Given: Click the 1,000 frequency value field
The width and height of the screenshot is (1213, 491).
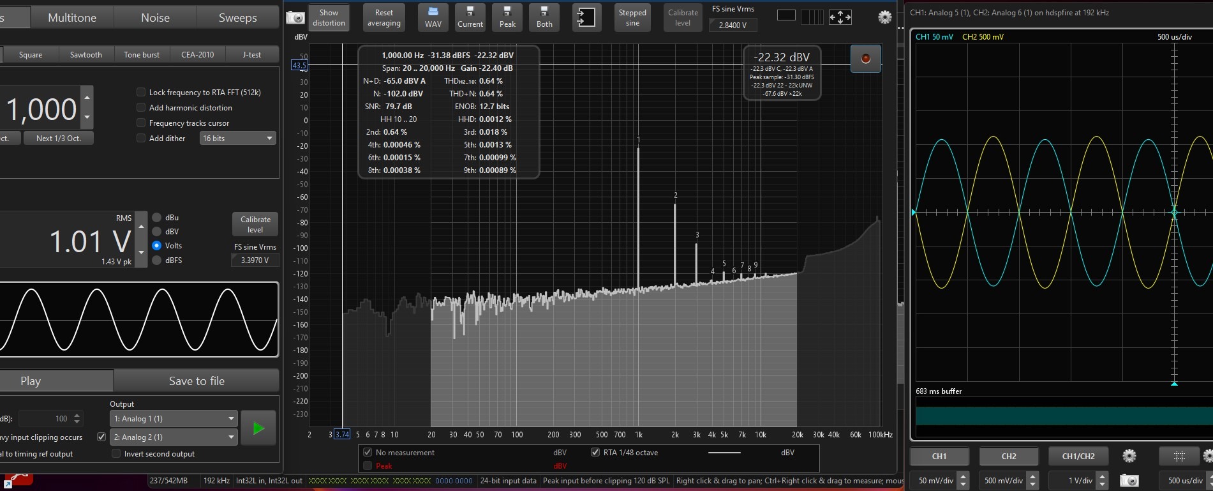Looking at the screenshot, I should (x=41, y=109).
